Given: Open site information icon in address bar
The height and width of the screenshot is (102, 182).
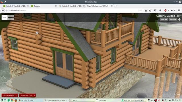Looking at the screenshot, I should [x=7, y=10].
